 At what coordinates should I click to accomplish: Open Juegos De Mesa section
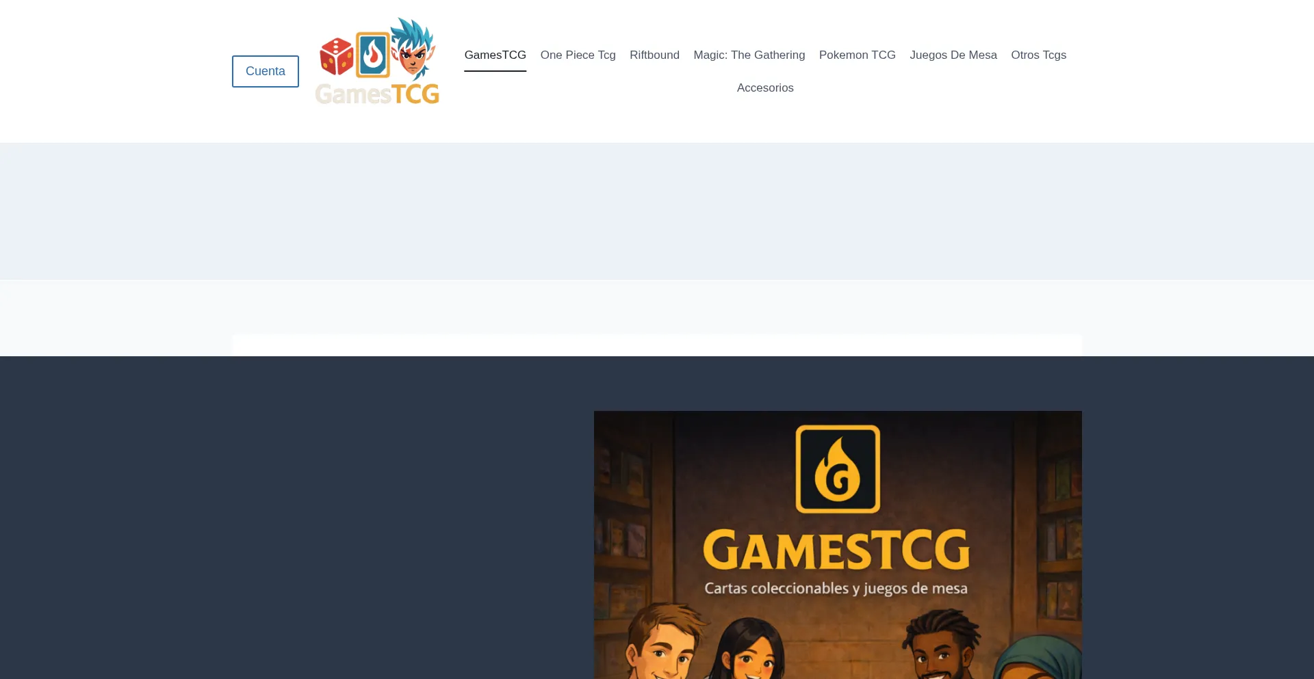(953, 55)
